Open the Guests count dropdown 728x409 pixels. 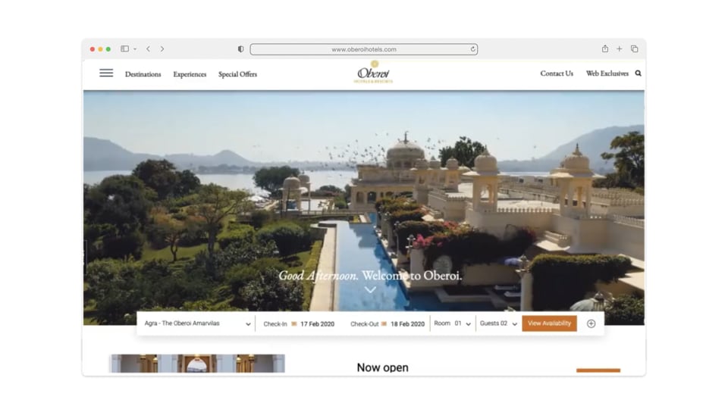[x=498, y=323]
